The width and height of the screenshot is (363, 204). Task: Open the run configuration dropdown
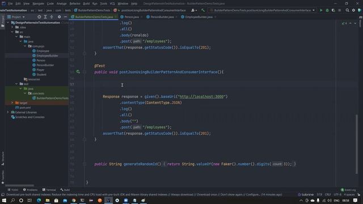pyautogui.click(x=262, y=10)
